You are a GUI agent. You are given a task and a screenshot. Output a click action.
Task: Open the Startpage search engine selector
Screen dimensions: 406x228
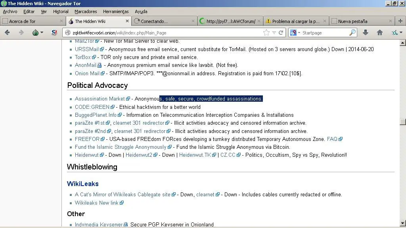pyautogui.click(x=295, y=32)
